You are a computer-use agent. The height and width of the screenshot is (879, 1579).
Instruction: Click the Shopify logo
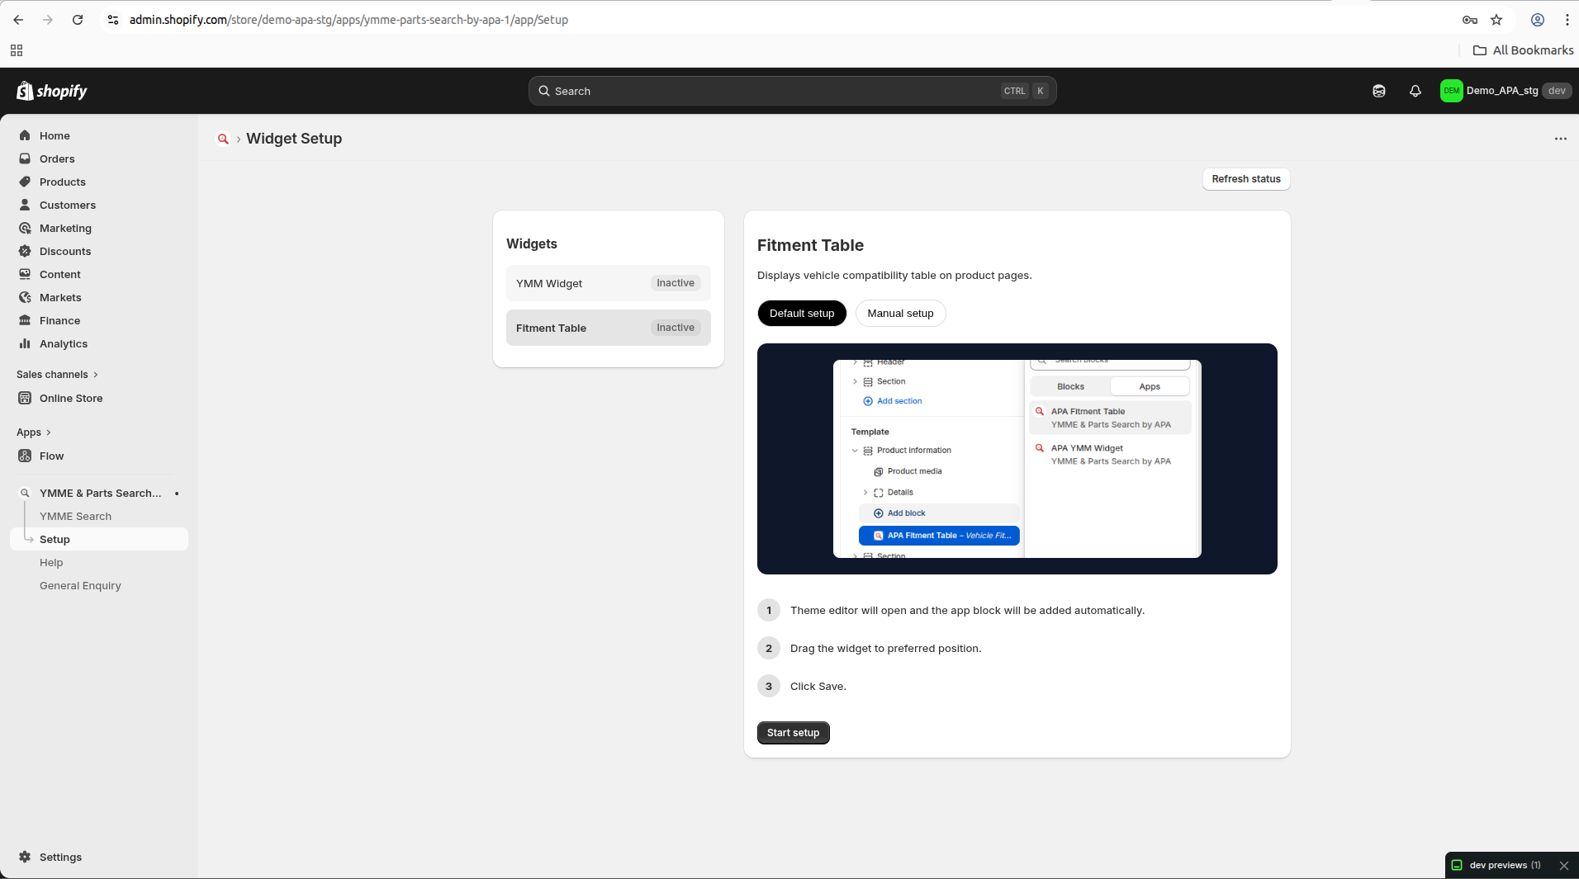[52, 91]
